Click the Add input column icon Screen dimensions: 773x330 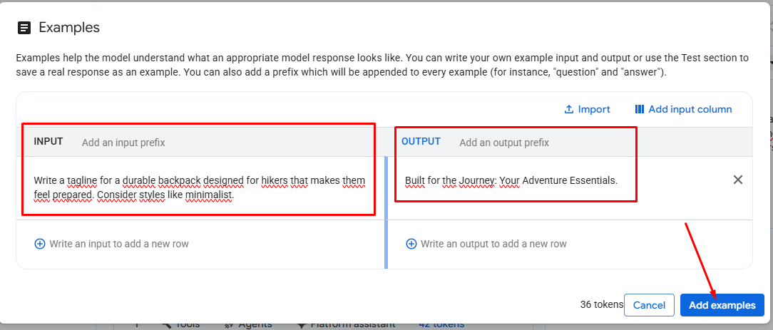640,109
